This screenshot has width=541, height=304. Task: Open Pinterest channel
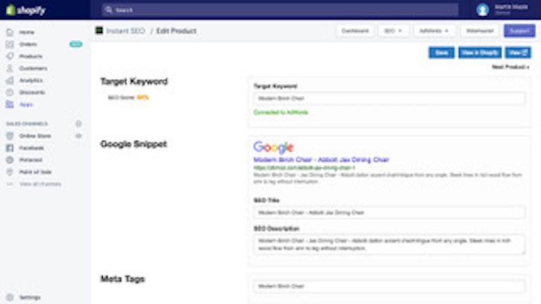coord(30,160)
